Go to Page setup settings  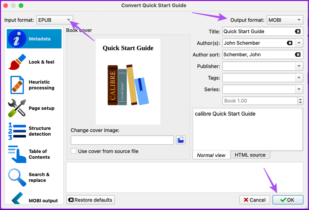[34, 108]
